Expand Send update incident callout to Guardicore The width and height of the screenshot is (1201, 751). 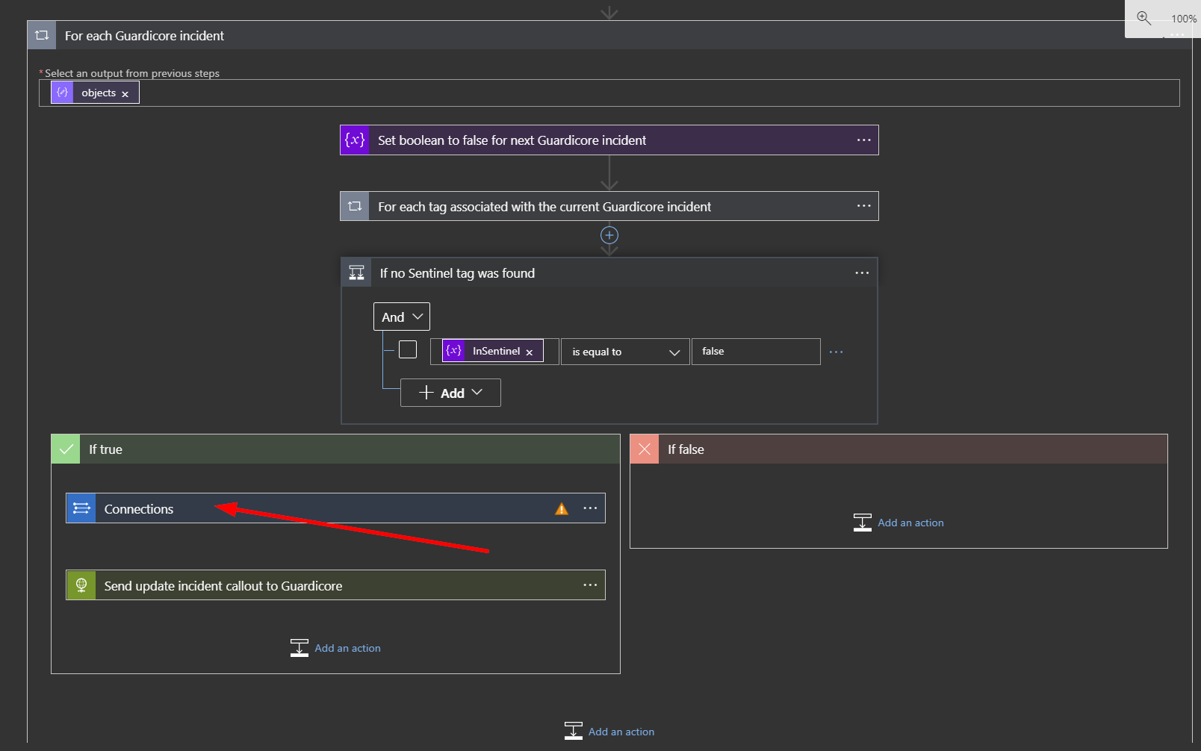click(335, 585)
